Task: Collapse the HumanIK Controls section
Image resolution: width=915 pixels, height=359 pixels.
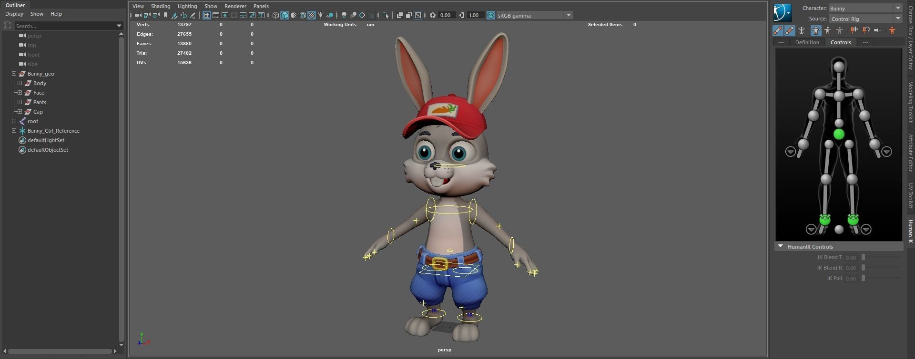Action: click(780, 246)
